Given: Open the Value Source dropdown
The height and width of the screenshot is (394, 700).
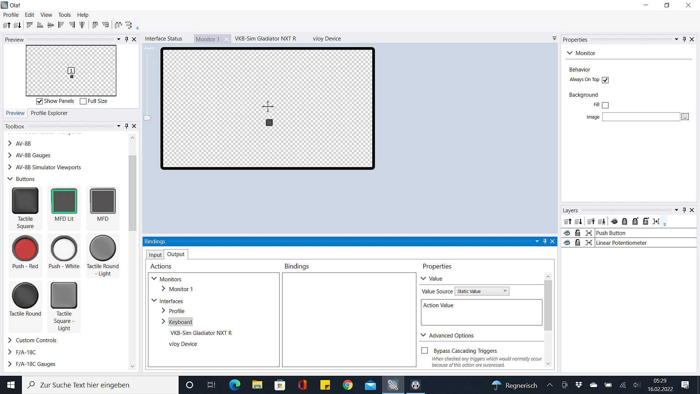Looking at the screenshot, I should [482, 291].
